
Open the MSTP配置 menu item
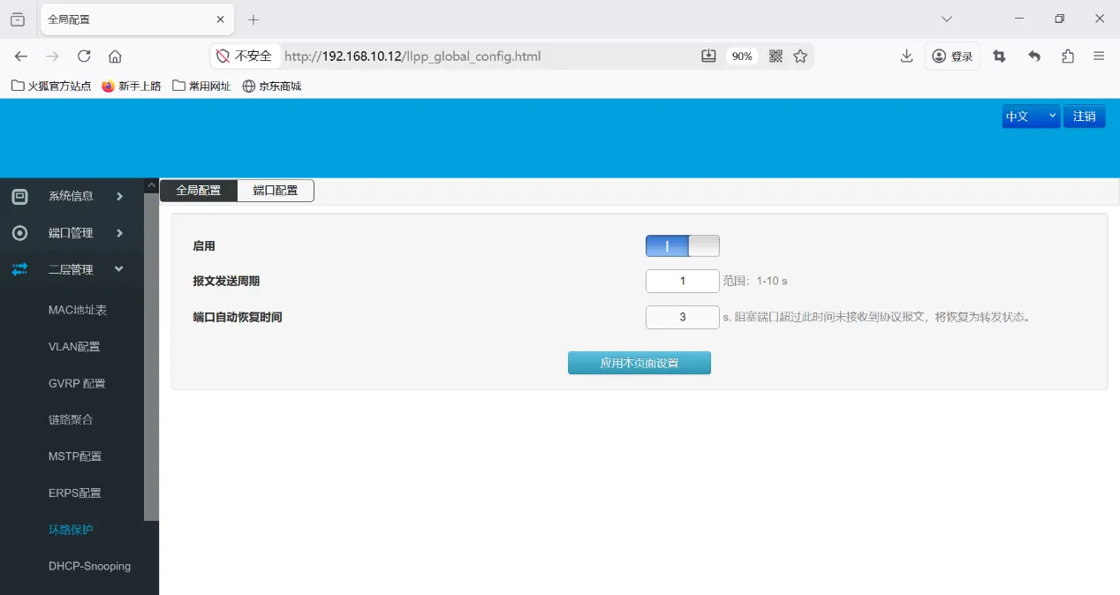pos(75,456)
